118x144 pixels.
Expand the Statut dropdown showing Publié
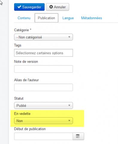[43, 105]
